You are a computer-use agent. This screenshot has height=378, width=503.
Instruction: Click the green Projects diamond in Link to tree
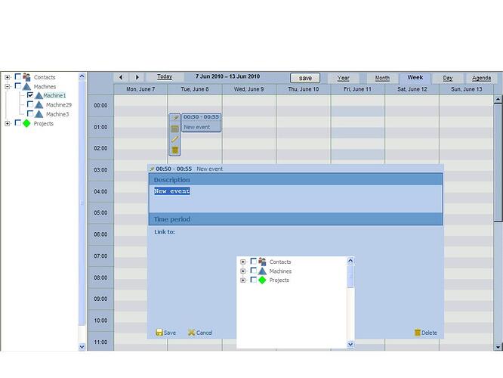tap(262, 280)
